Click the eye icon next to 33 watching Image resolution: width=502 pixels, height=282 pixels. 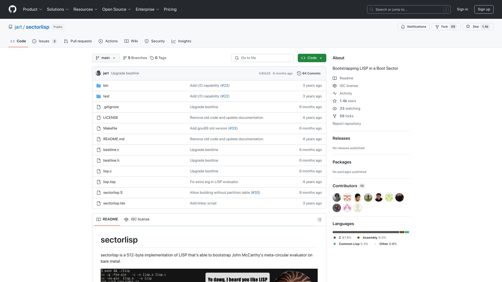click(335, 109)
